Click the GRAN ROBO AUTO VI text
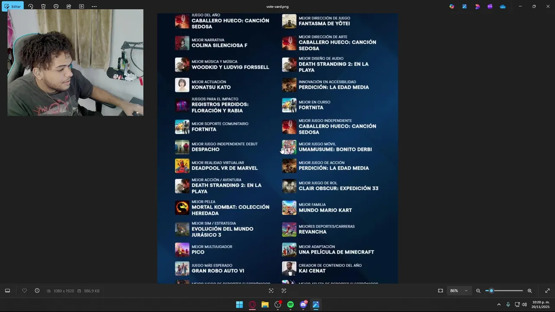The width and height of the screenshot is (555, 312). 218,271
